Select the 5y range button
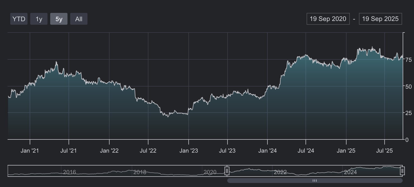 click(x=59, y=19)
